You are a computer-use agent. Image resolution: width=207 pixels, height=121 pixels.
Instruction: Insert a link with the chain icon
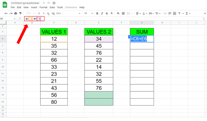click(165, 14)
